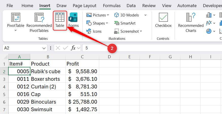Select the $ 515.10 profit cell

coord(82,94)
